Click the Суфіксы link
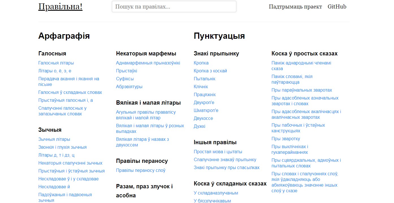 125,79
